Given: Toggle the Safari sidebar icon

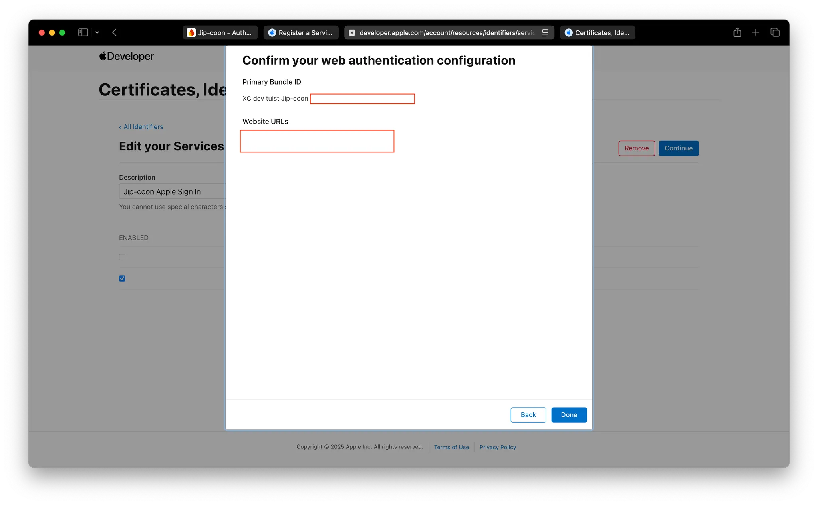Looking at the screenshot, I should [83, 32].
